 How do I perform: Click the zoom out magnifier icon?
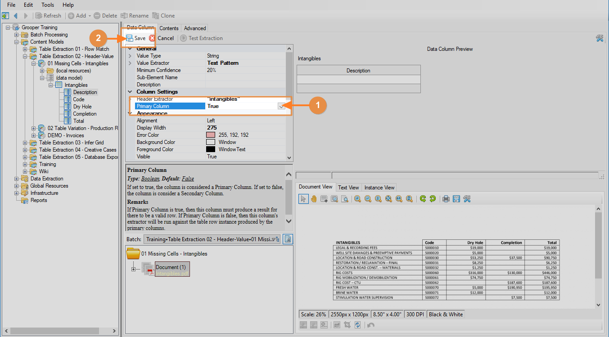(368, 199)
